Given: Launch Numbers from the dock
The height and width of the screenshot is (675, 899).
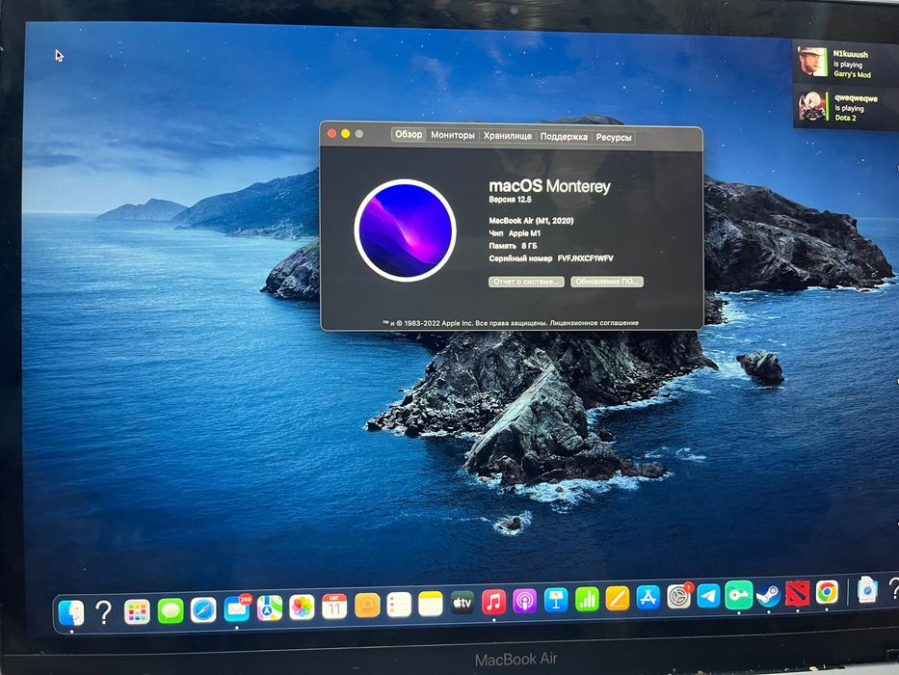Looking at the screenshot, I should tap(587, 599).
